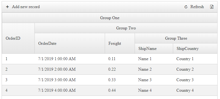Select the Group Two header

click(126, 28)
